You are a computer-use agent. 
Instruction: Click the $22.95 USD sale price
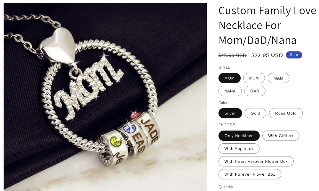coord(267,55)
